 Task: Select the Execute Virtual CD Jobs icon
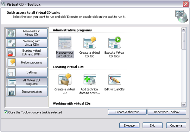tap(115, 43)
